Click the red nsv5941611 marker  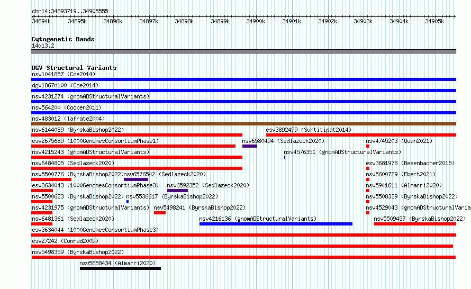[368, 191]
